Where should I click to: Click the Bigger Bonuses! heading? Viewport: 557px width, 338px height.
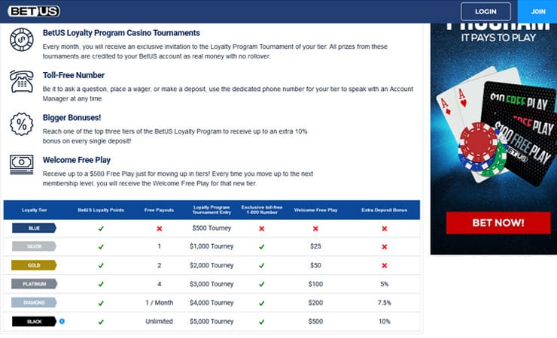(x=72, y=118)
